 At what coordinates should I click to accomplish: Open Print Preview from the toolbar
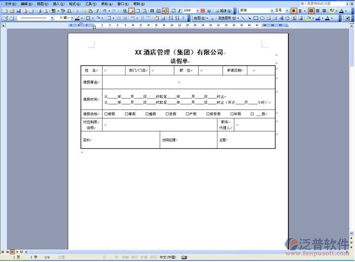(46, 11)
